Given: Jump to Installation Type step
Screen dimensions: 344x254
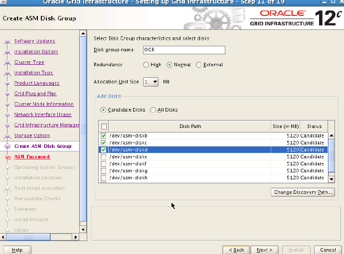Looking at the screenshot, I should (33, 73).
